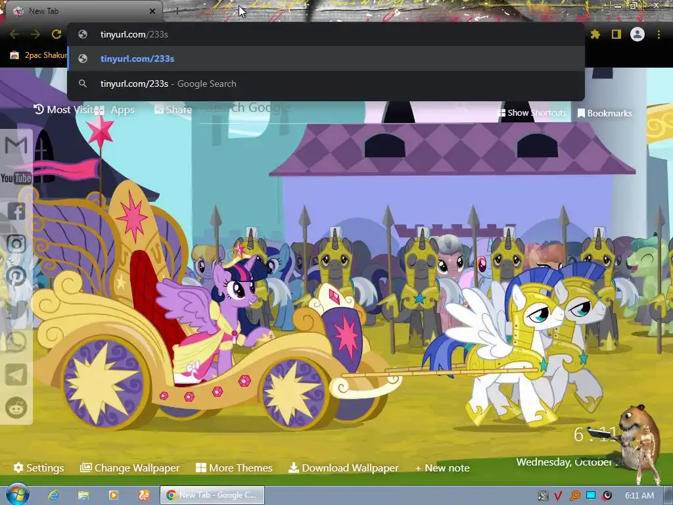Image resolution: width=673 pixels, height=505 pixels.
Task: Launch Internet Explorer from the taskbar
Action: [53, 495]
